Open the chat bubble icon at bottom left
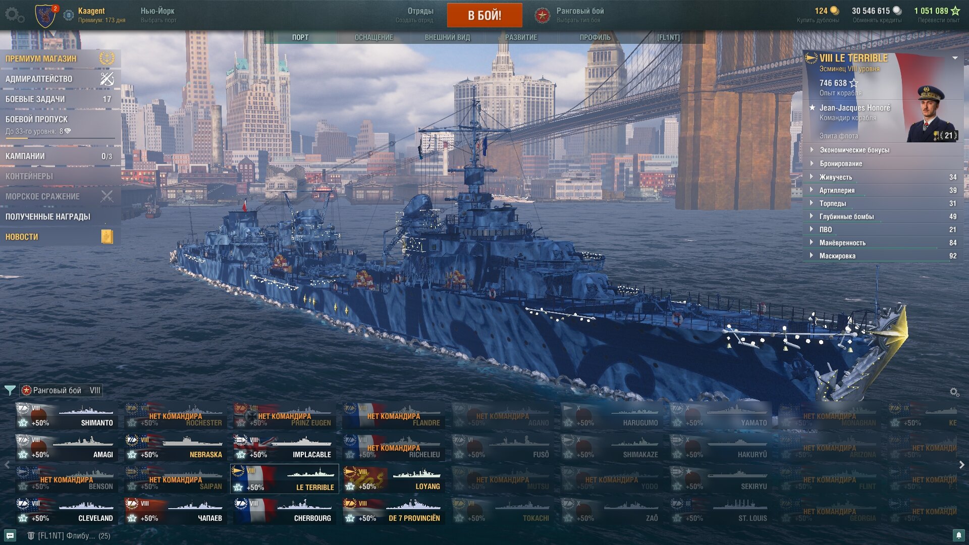Image resolution: width=969 pixels, height=545 pixels. click(10, 535)
